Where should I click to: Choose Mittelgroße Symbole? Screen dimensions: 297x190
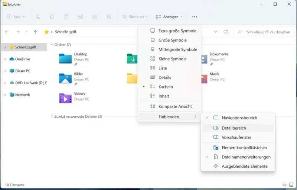pos(169,49)
